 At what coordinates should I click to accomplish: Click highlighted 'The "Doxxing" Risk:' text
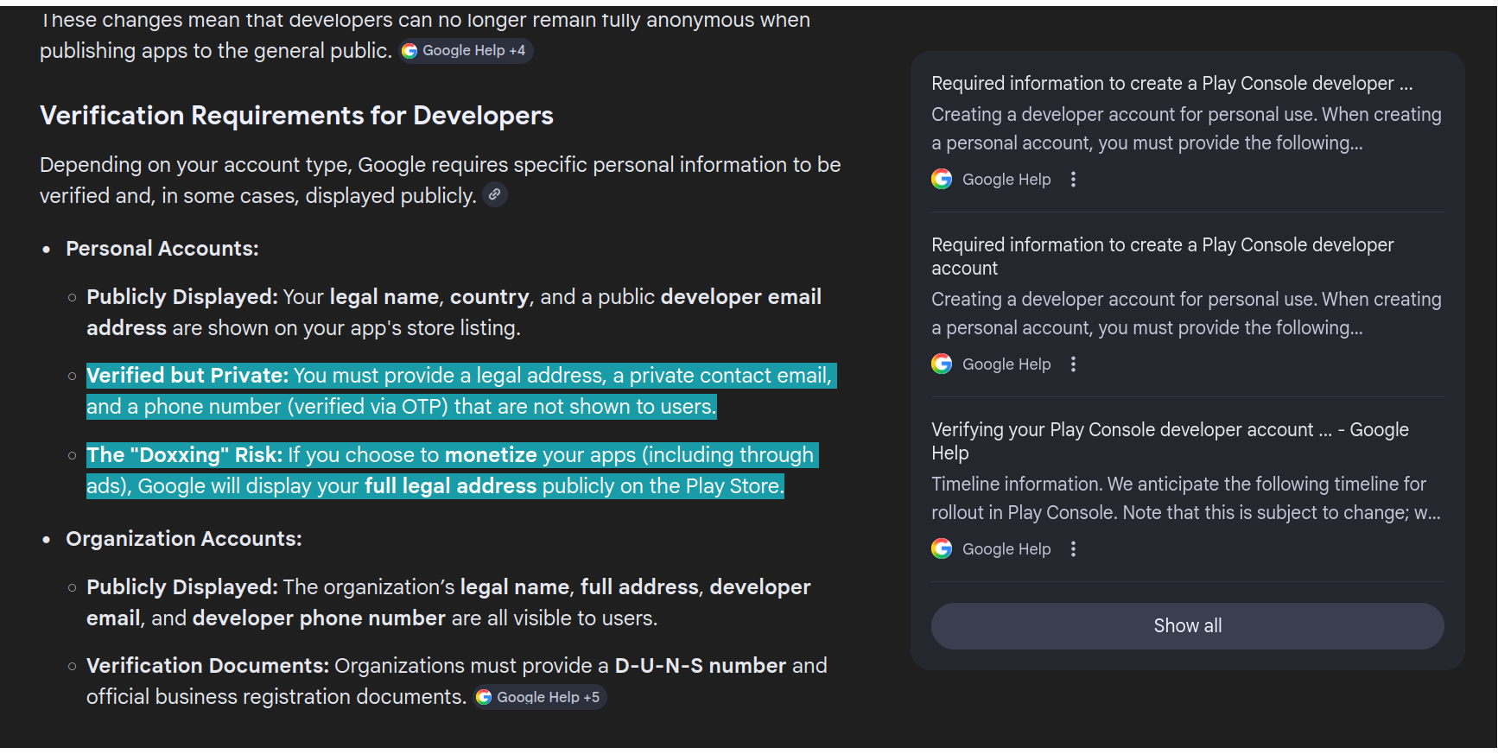click(x=185, y=455)
